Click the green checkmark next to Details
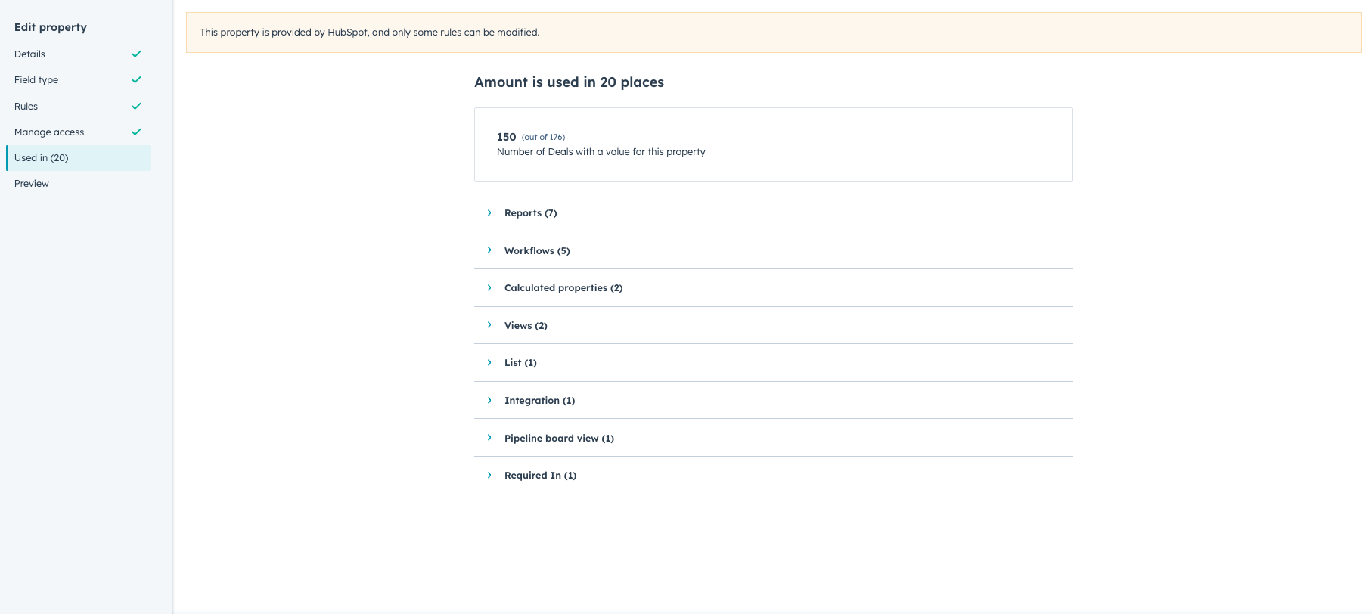The height and width of the screenshot is (614, 1372). coord(136,54)
